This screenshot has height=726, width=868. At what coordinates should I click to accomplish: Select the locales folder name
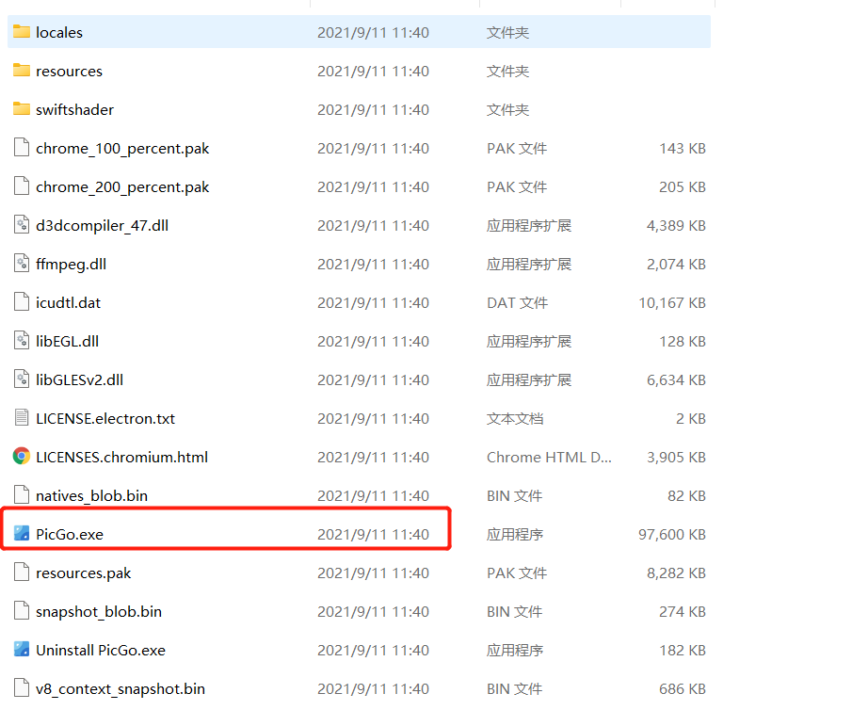point(59,33)
